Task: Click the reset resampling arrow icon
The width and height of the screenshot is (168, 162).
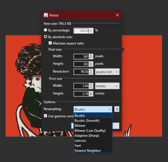Action: coord(117,109)
